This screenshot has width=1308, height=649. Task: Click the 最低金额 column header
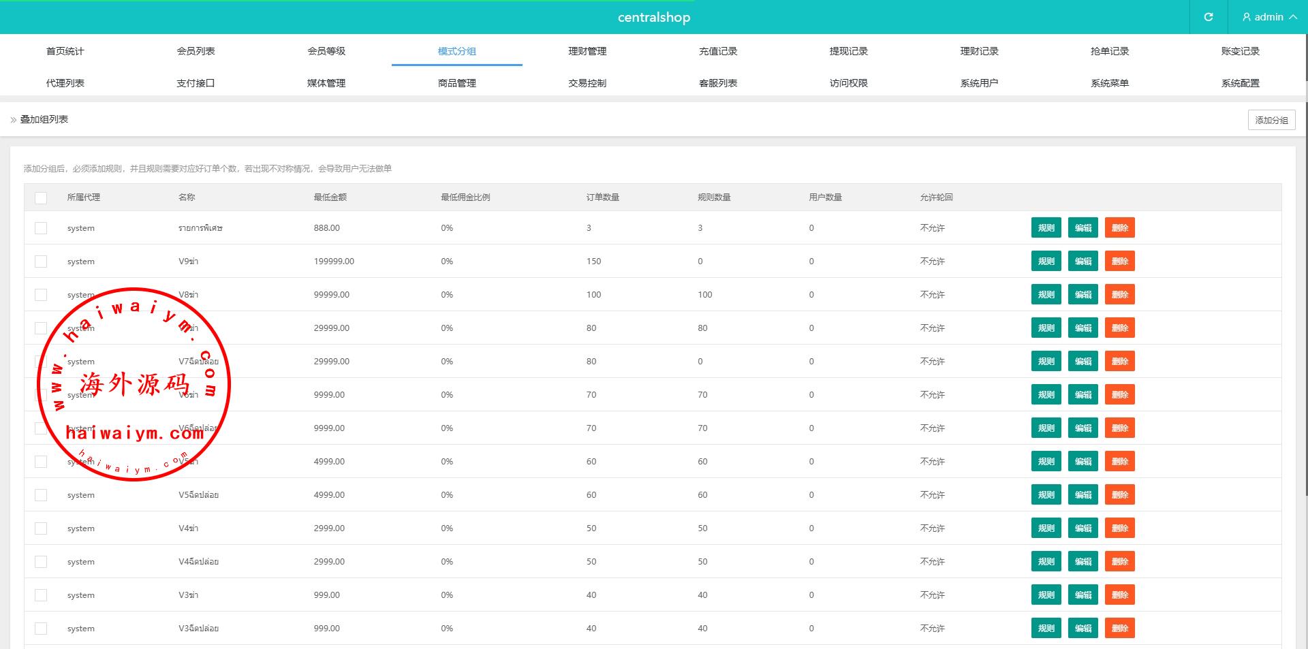point(330,197)
